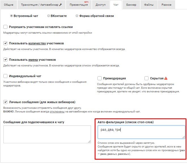Disable Личные сообщения checkbox

pos(5,102)
